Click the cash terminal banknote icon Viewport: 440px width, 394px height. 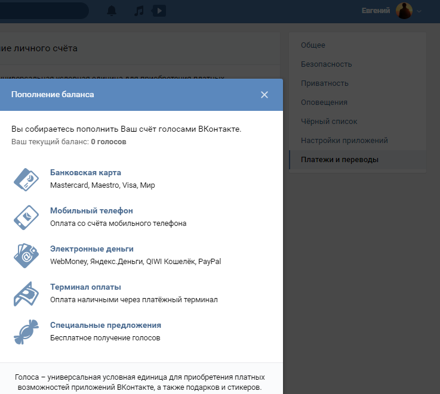pyautogui.click(x=26, y=294)
